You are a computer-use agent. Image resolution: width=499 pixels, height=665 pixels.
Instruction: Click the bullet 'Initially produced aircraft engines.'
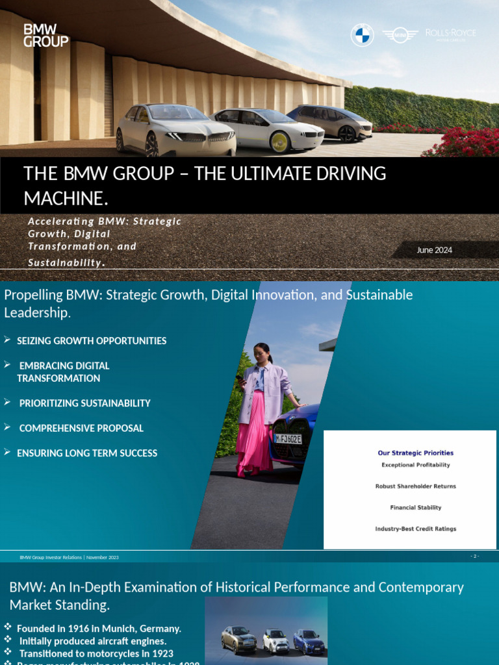[93, 641]
